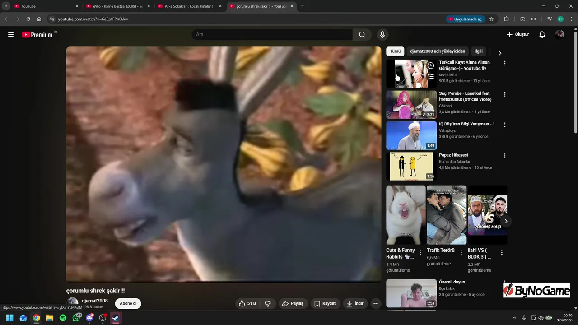The width and height of the screenshot is (578, 325).
Task: Open IQ Düşüren Bilgi Yarışması thumbnail
Action: 411,135
